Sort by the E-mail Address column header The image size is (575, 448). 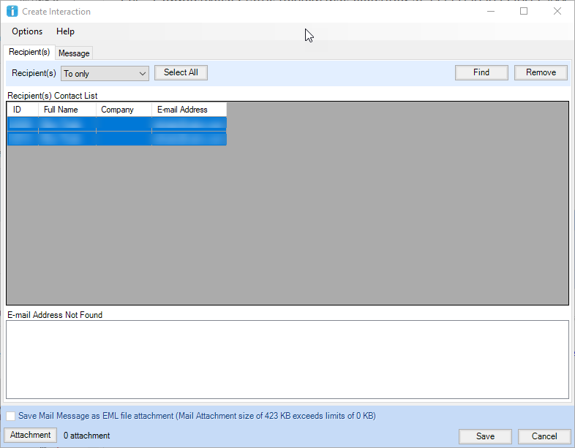coord(189,110)
